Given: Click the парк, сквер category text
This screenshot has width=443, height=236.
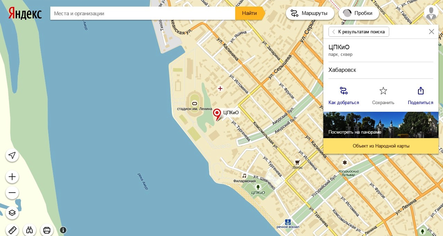Looking at the screenshot, I should [x=340, y=54].
